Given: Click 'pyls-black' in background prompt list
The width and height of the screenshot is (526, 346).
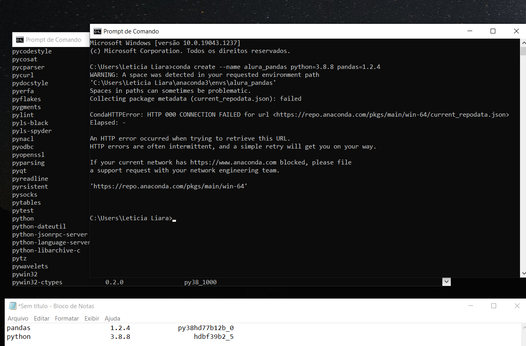Looking at the screenshot, I should pos(30,123).
